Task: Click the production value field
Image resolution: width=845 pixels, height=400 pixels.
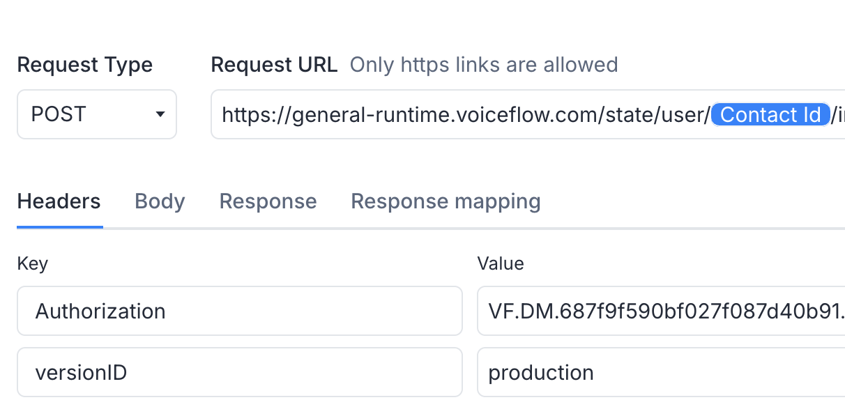Action: click(x=661, y=372)
